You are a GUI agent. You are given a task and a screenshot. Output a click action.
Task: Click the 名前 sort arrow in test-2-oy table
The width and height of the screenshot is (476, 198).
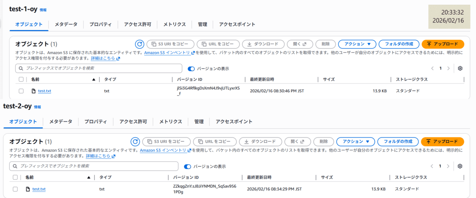pyautogui.click(x=89, y=178)
